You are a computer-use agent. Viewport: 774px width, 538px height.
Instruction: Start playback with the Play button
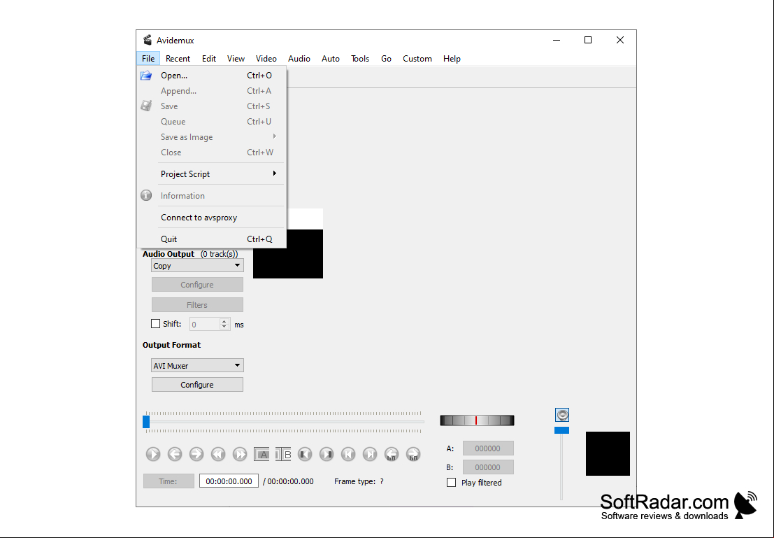pos(153,454)
